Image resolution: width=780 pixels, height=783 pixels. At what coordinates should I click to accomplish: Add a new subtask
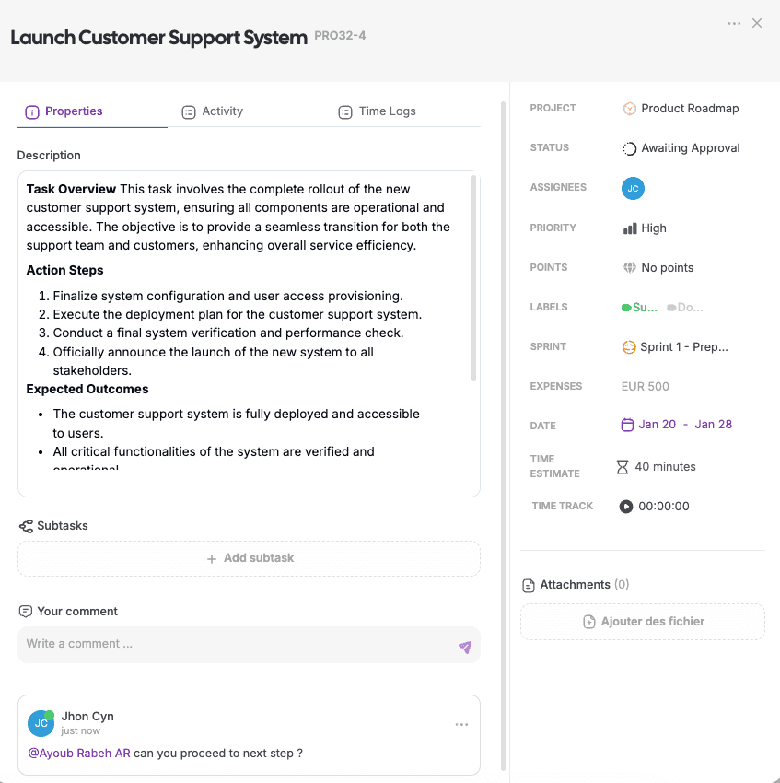pos(250,558)
